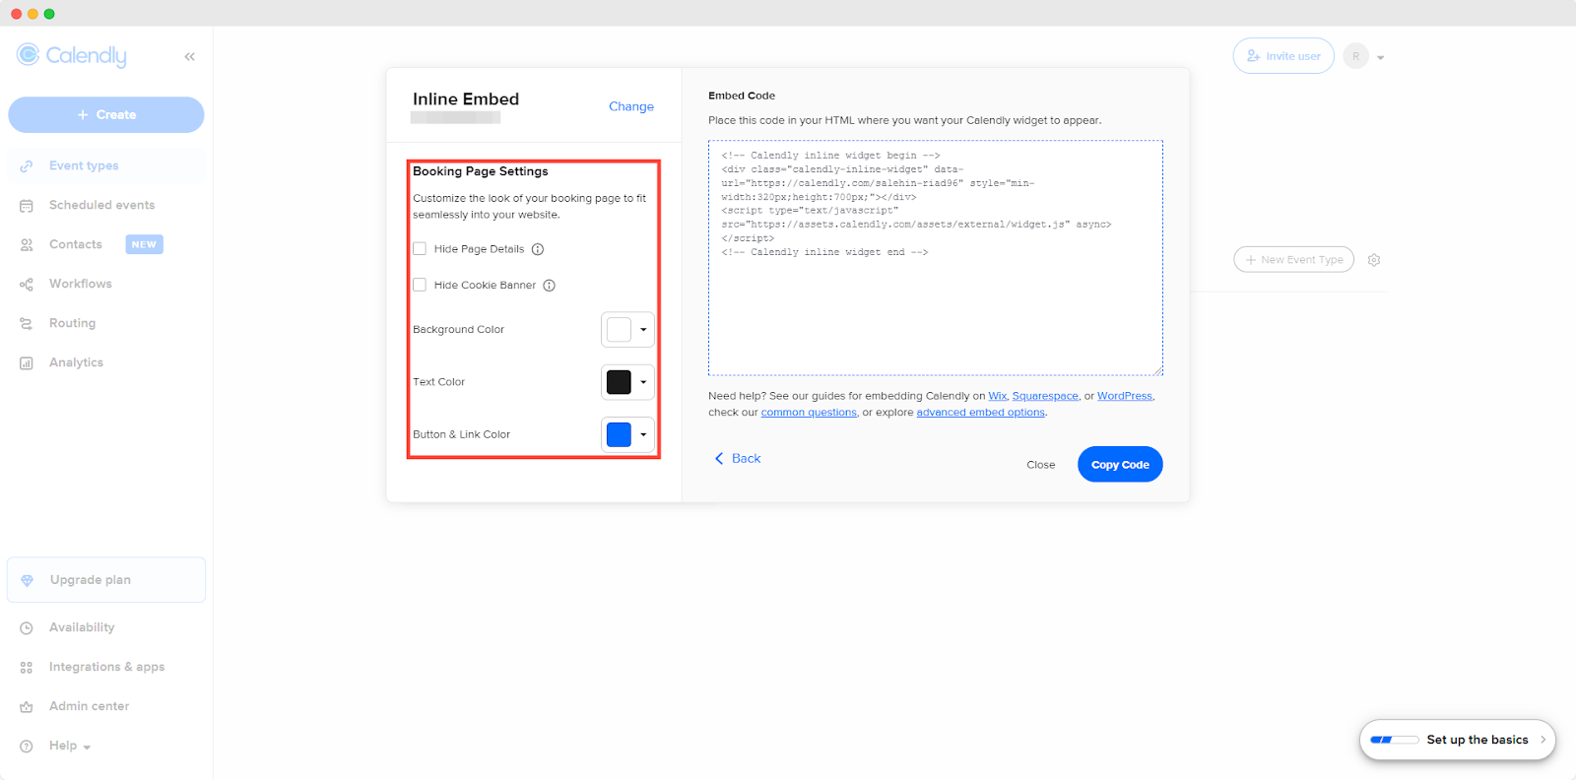Viewport: 1576px width, 780px height.
Task: Go Back in embed dialog
Action: 738,459
